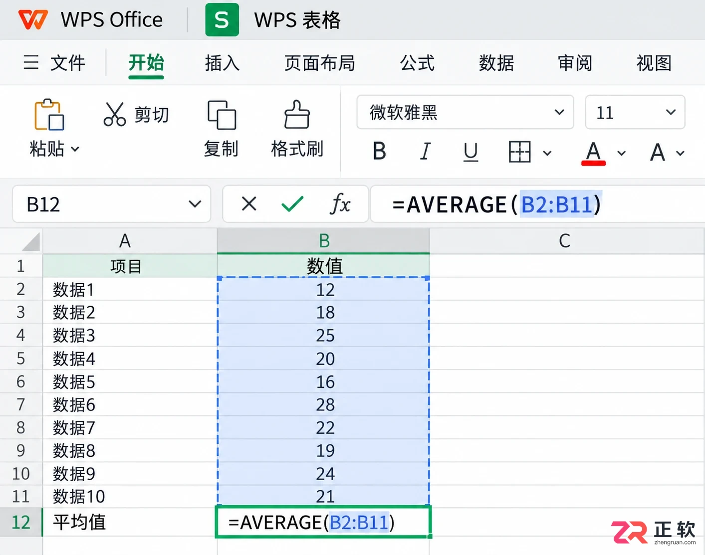Viewport: 705px width, 555px height.
Task: Switch to the 审阅 tab
Action: (575, 63)
